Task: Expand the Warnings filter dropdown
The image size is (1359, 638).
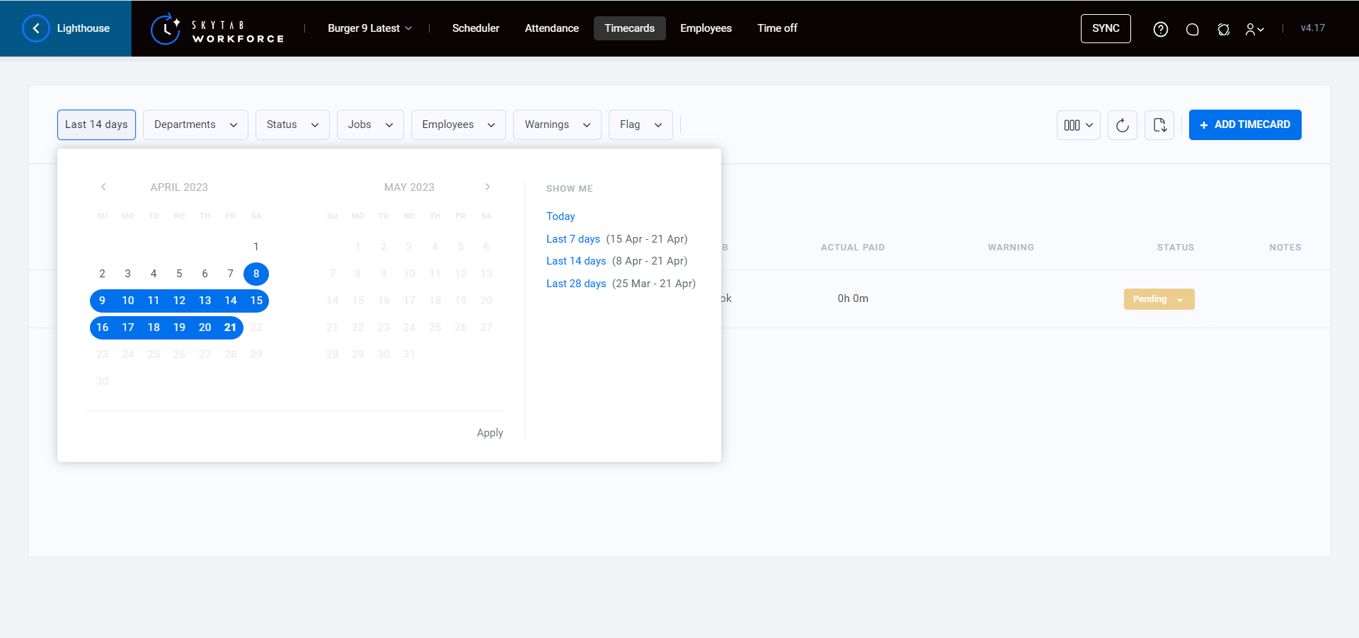Action: [x=557, y=124]
